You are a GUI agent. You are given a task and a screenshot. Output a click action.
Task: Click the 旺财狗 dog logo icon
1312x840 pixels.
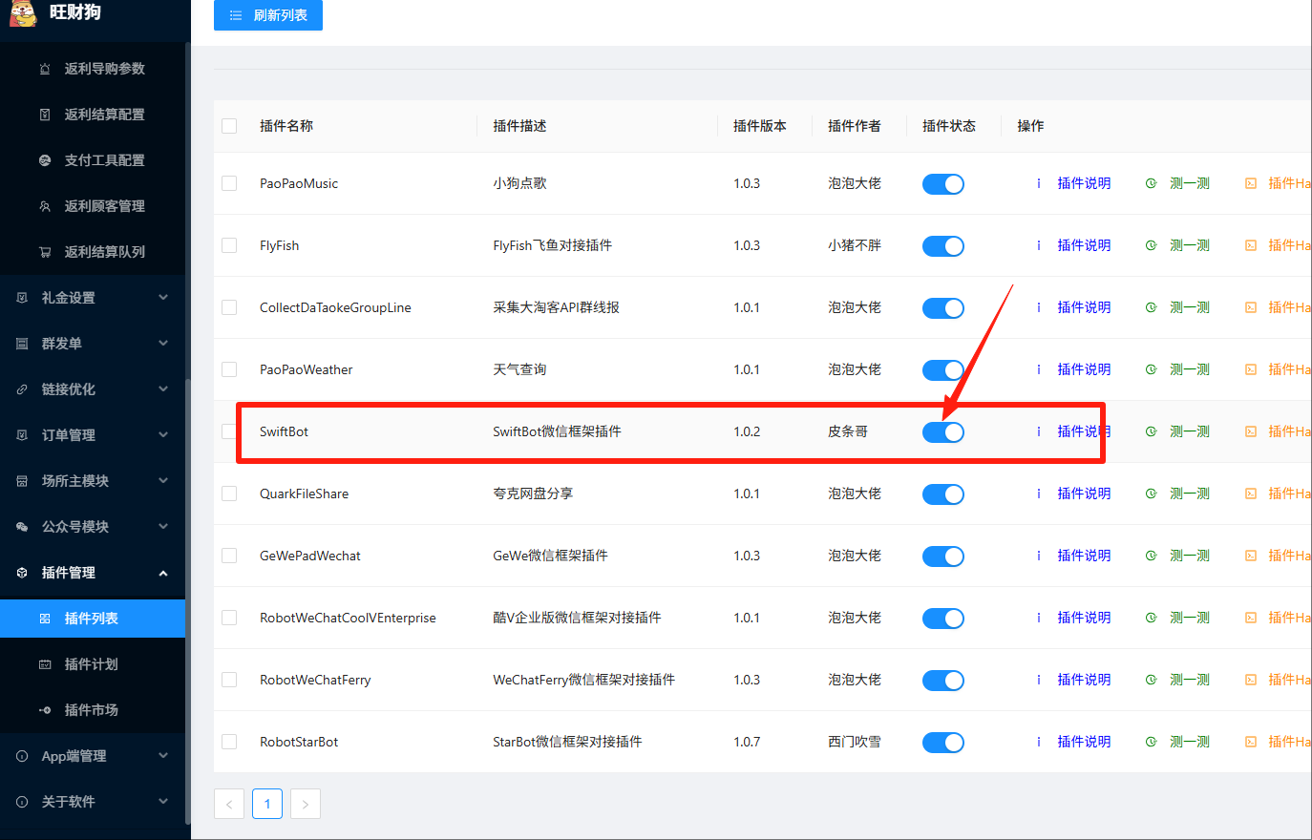coord(22,12)
